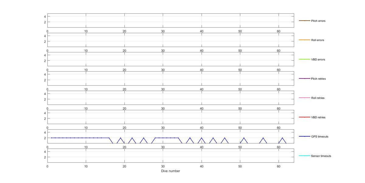
Task: Click the "60" tick label below the Sensor timeouts plot
Action: tap(278, 167)
